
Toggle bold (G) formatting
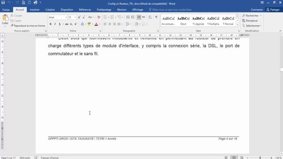[x=50, y=24]
